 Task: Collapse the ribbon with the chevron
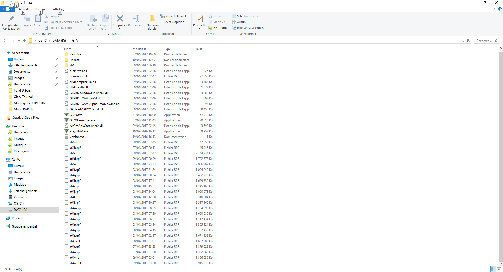(494, 9)
